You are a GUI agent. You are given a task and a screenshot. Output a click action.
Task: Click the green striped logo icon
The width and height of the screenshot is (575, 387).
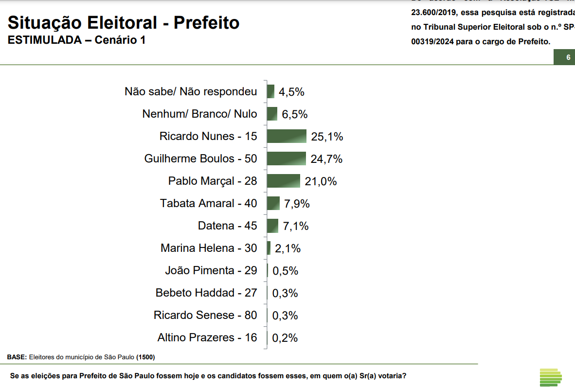[551, 377]
